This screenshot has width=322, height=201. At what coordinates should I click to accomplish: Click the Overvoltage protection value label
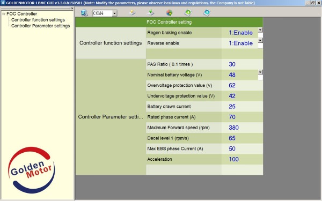click(180, 85)
